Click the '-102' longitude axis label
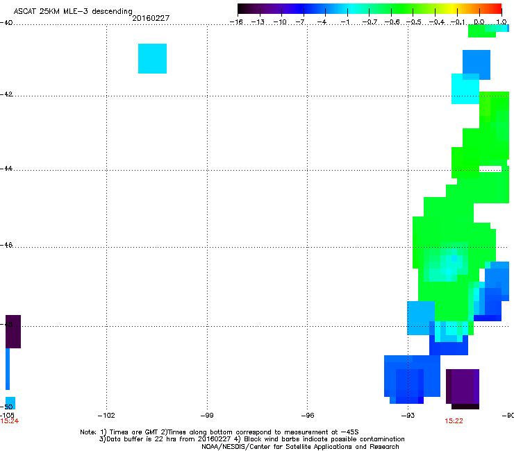The image size is (514, 451). (106, 416)
